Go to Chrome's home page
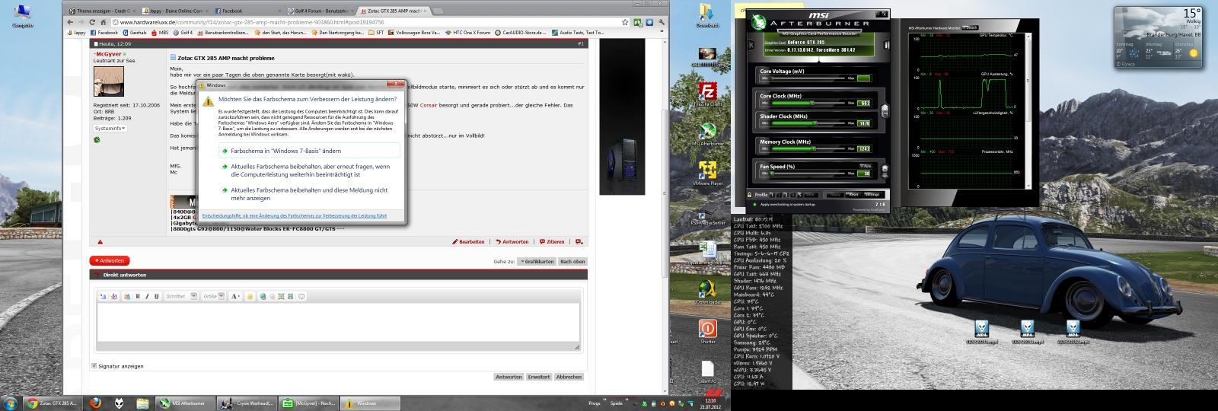Screen dimensions: 1218x411 coord(105,22)
